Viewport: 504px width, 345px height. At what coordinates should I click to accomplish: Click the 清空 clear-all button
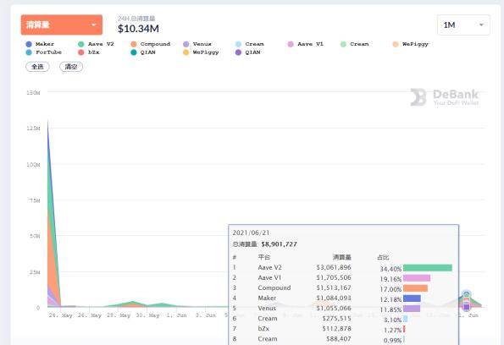(71, 67)
